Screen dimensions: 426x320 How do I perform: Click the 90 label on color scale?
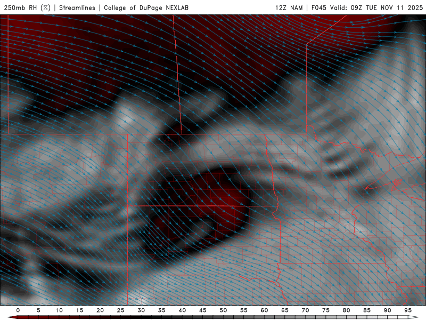[x=387, y=310]
